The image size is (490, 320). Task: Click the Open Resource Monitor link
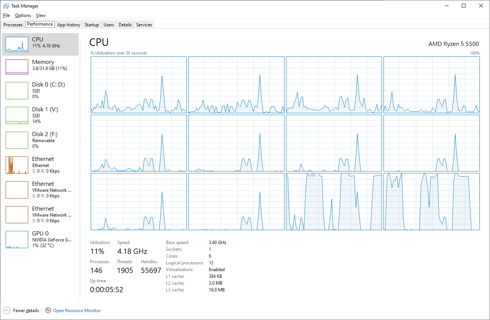pyautogui.click(x=77, y=311)
